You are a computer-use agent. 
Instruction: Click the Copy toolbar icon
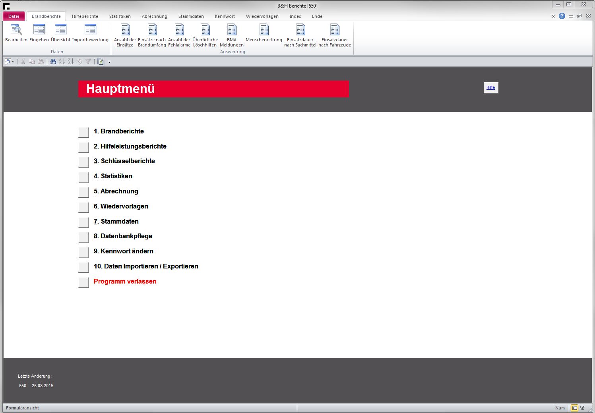32,62
